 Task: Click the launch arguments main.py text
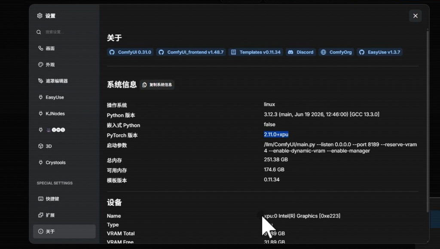[340, 148]
